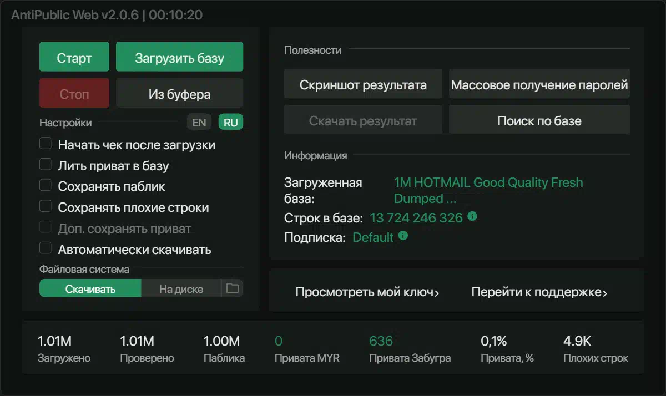The height and width of the screenshot is (396, 666).
Task: Toggle Доп. сохранять приват checkbox
Action: [46, 227]
